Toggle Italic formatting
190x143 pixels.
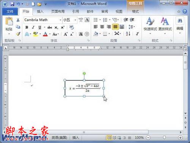(33, 27)
